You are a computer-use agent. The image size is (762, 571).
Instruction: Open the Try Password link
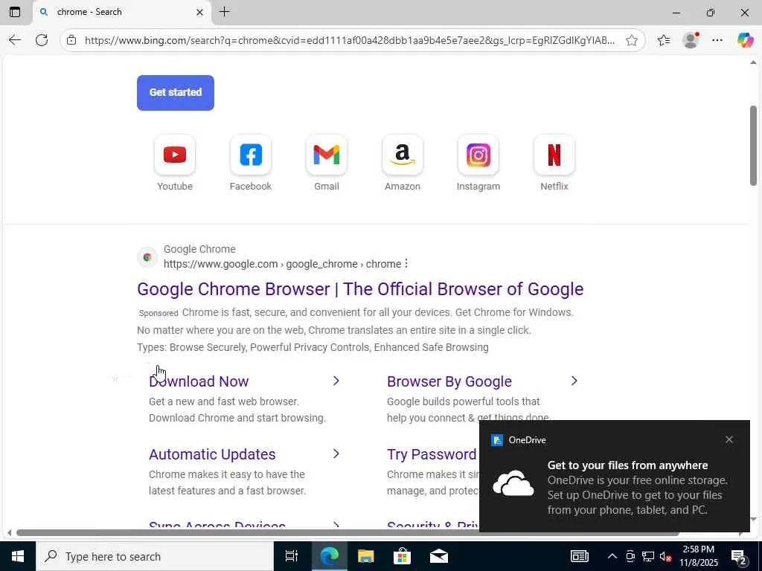click(432, 454)
